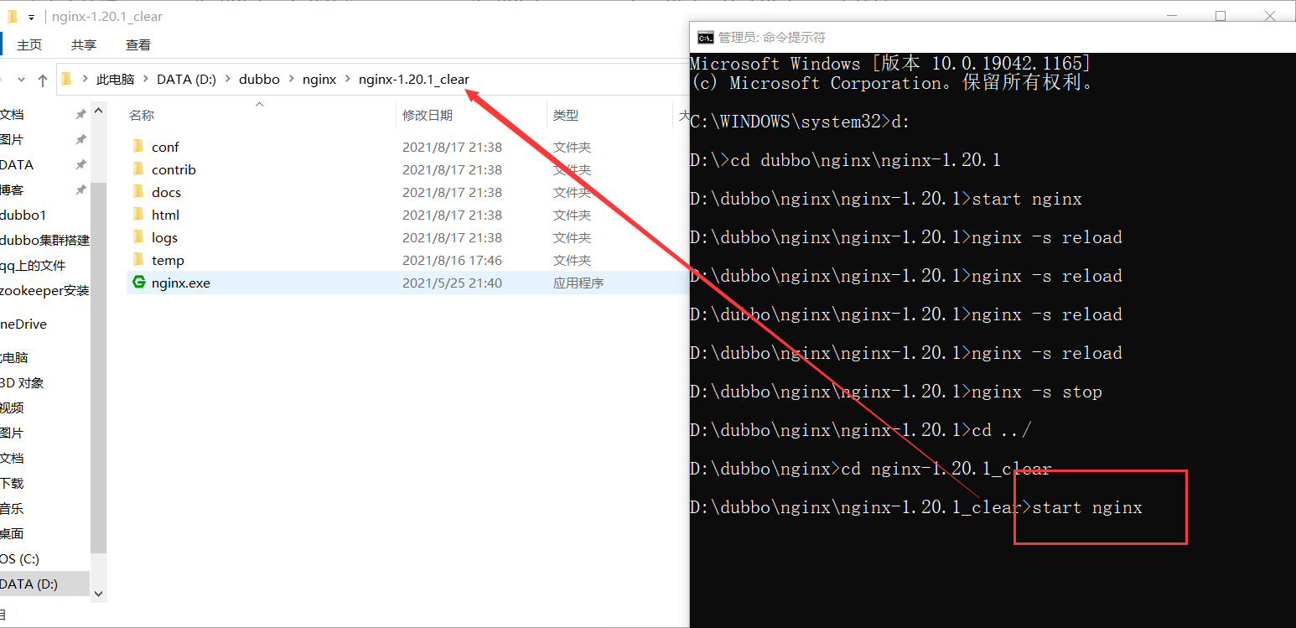Expand chevron after DATA (D:) breadcrumb
Image resolution: width=1296 pixels, height=628 pixels.
coord(228,80)
